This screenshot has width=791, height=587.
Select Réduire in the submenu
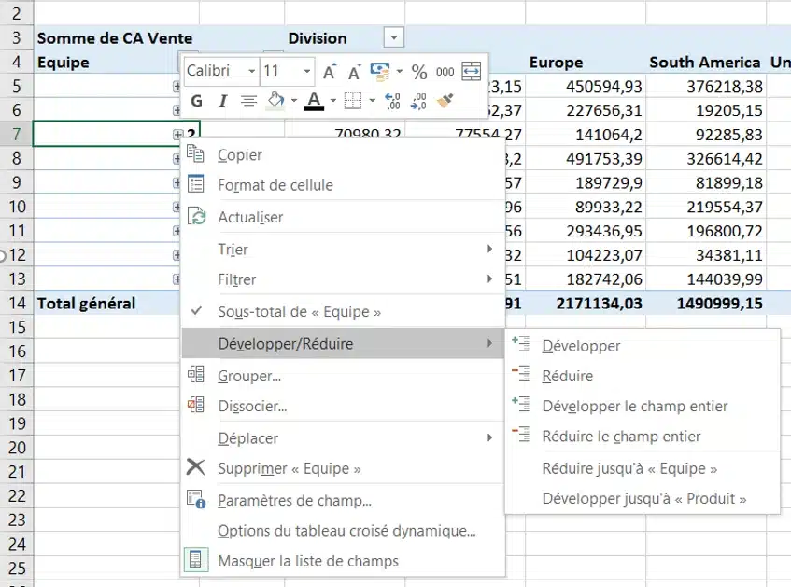pyautogui.click(x=643, y=376)
